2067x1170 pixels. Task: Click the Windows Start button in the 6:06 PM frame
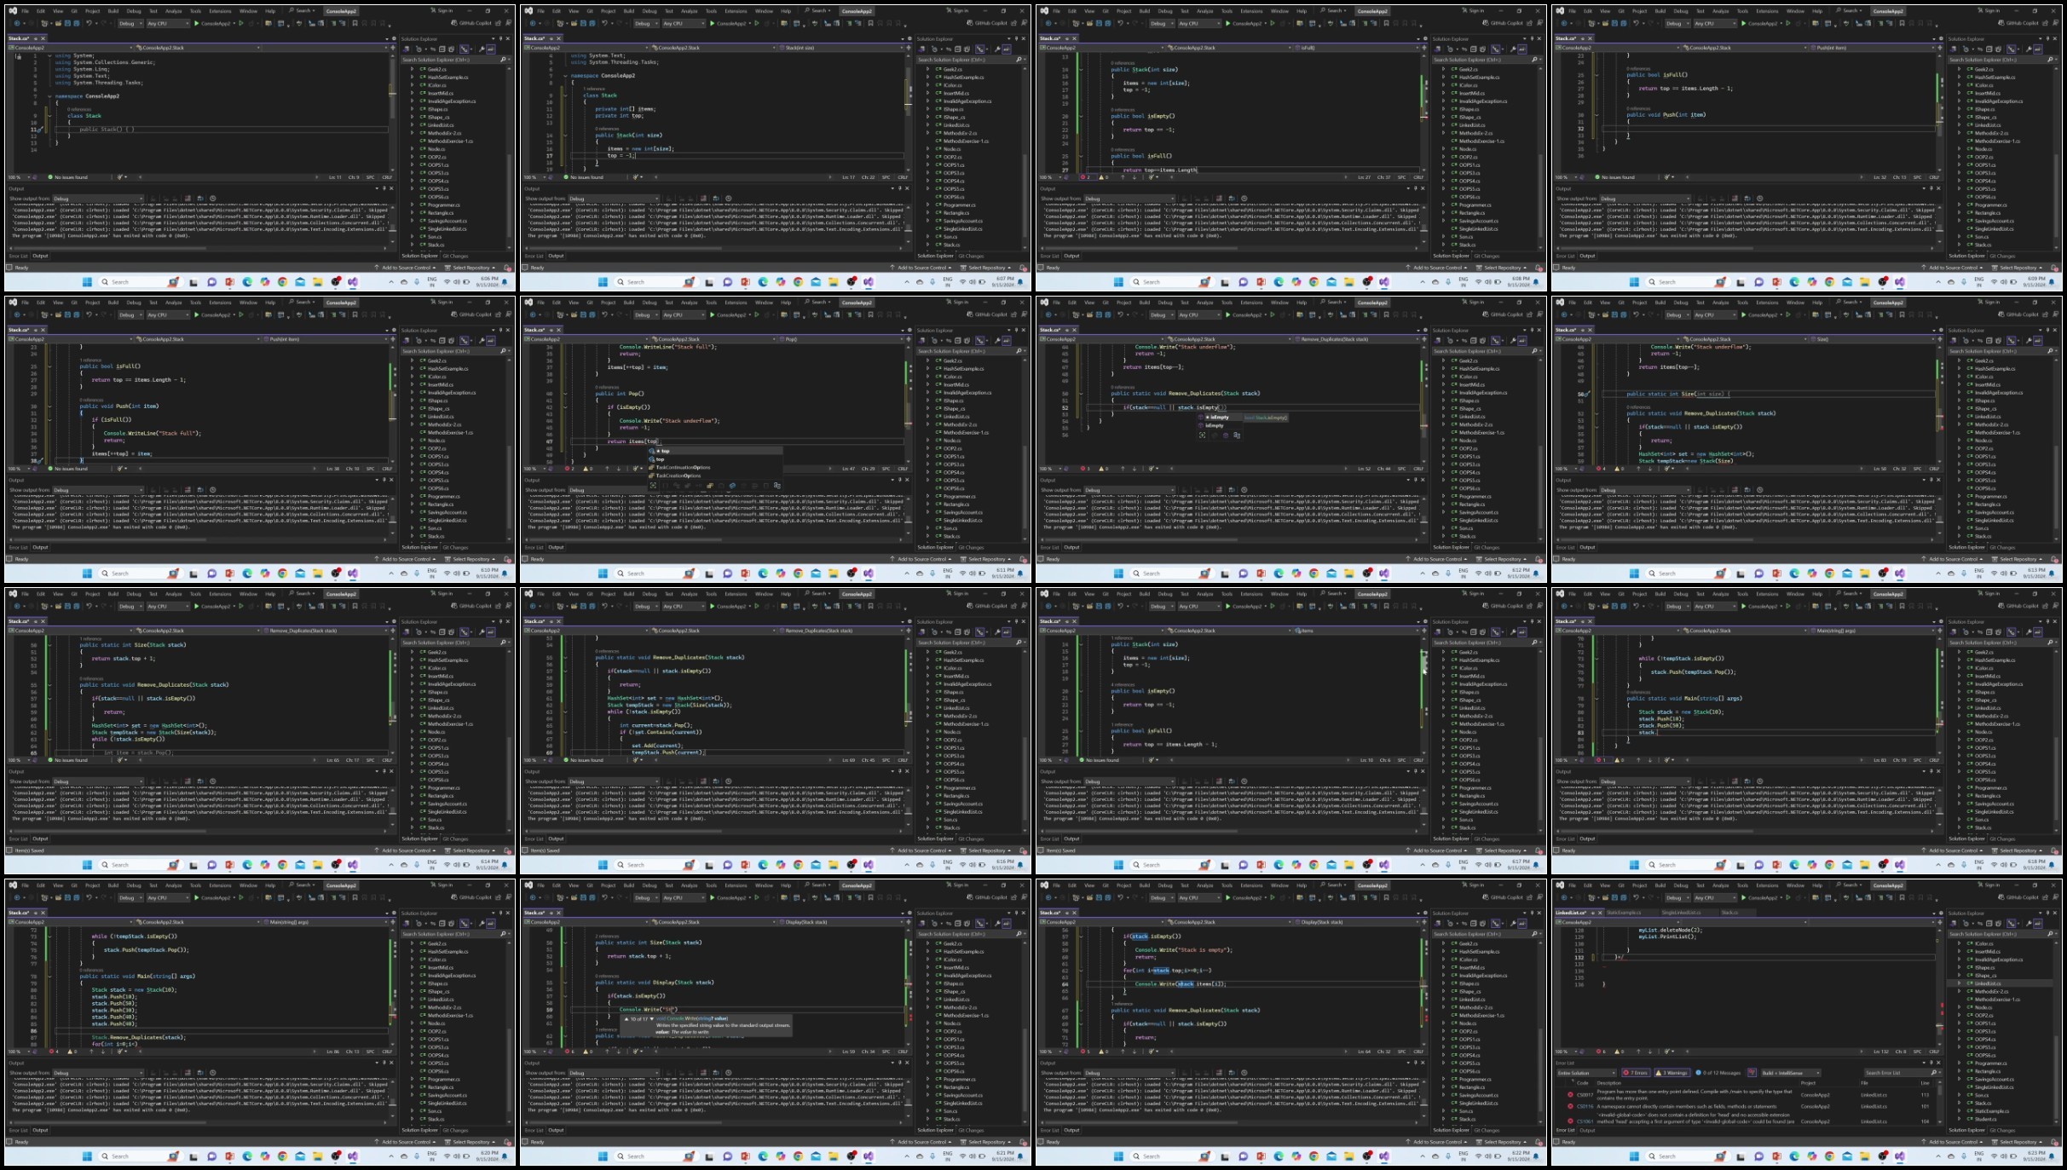87,281
